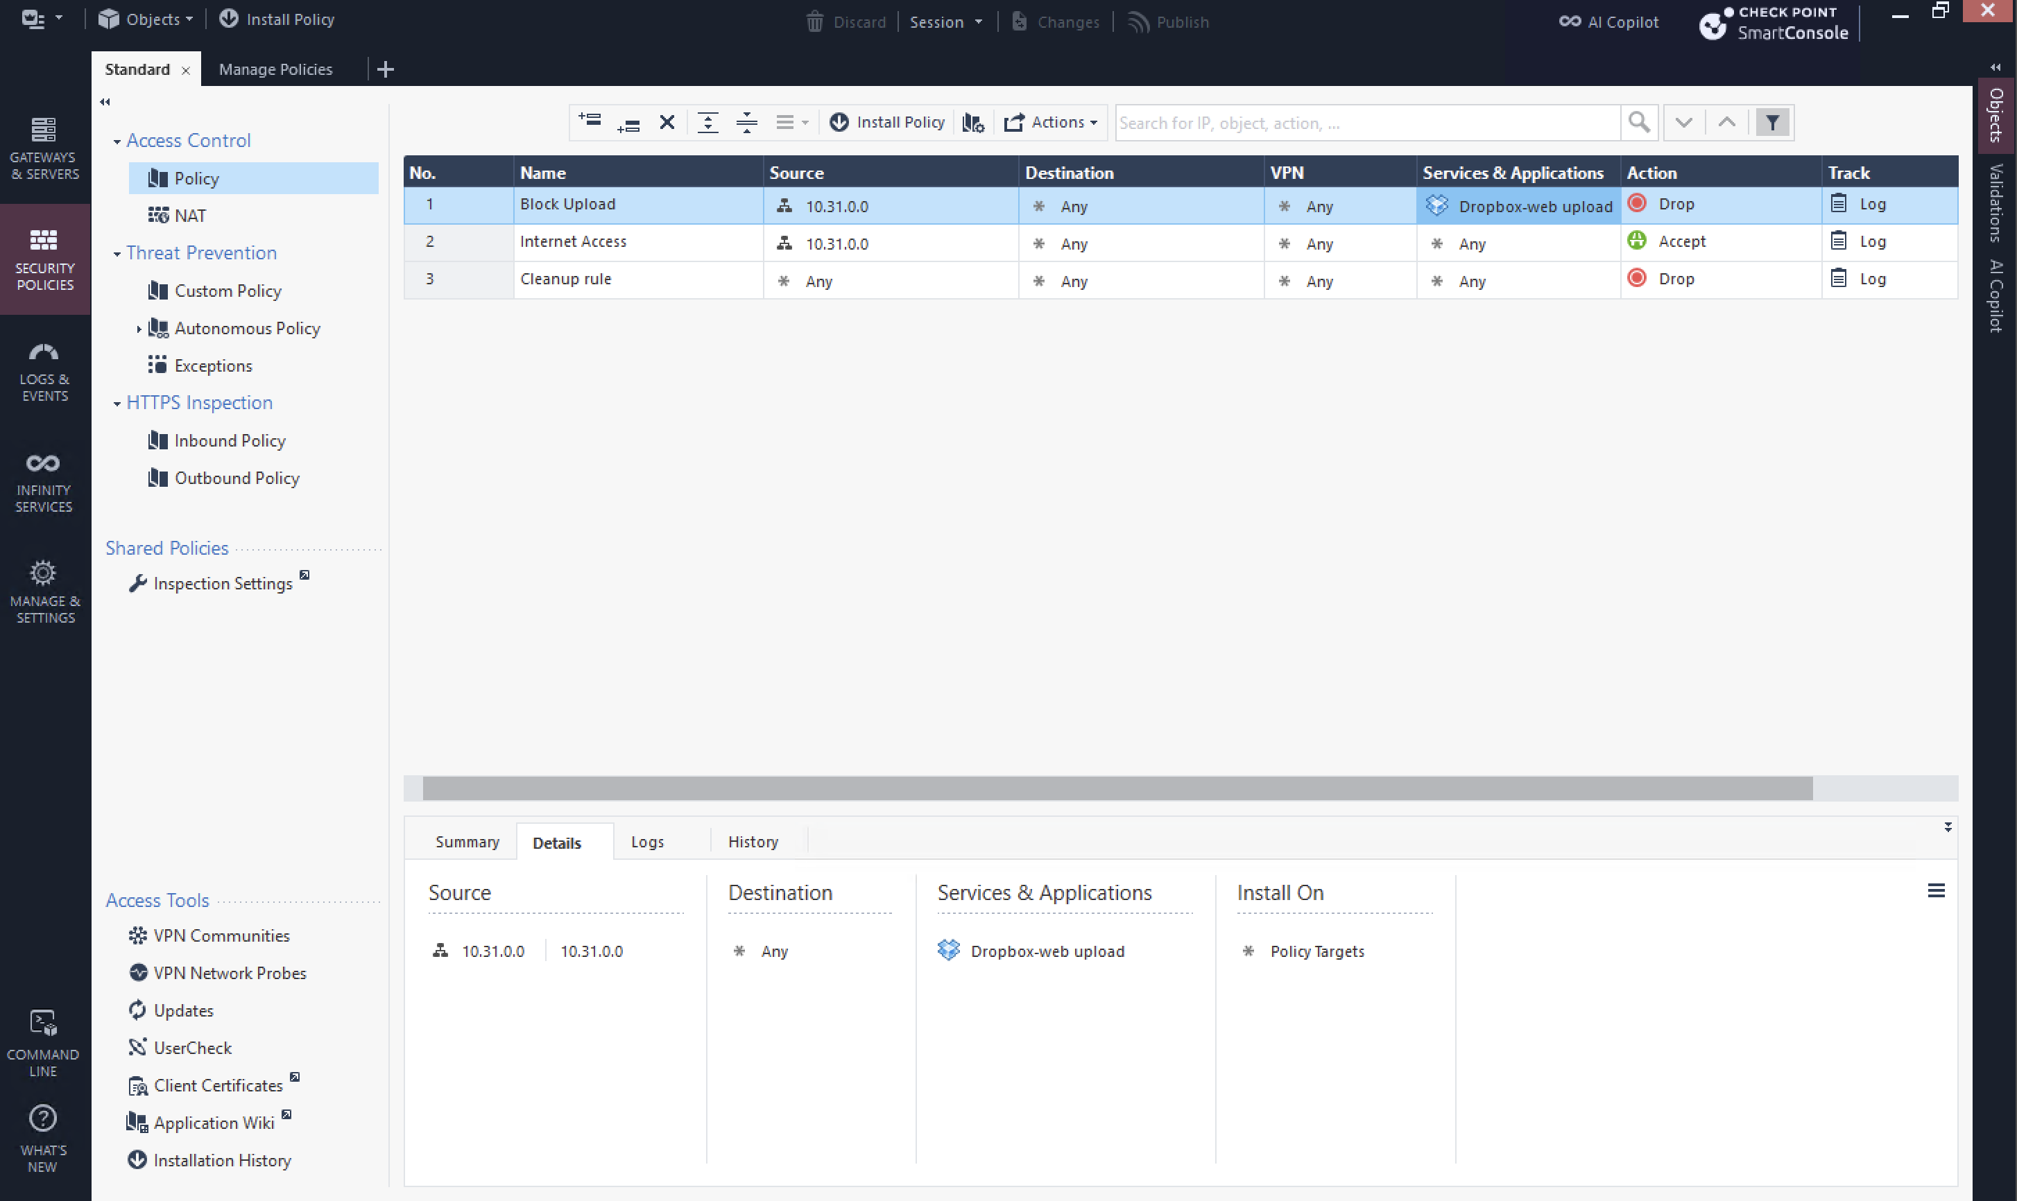
Task: Collapse the left navigation pane
Action: [105, 102]
